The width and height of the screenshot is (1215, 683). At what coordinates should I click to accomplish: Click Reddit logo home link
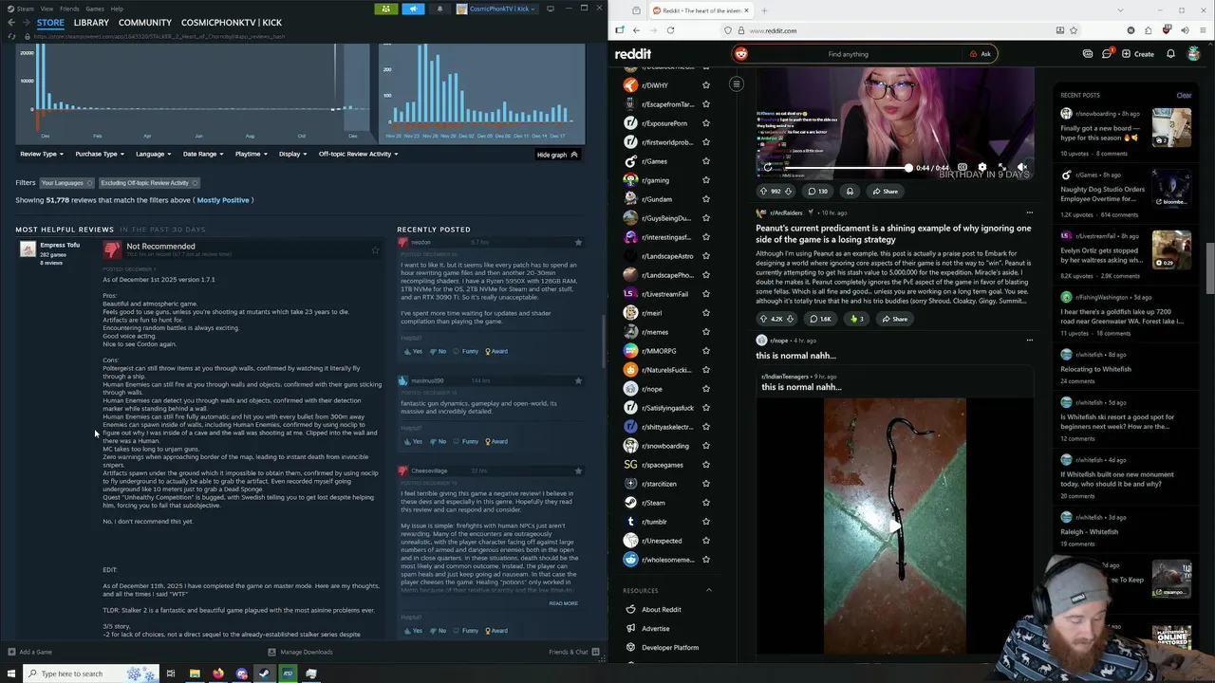pos(633,54)
